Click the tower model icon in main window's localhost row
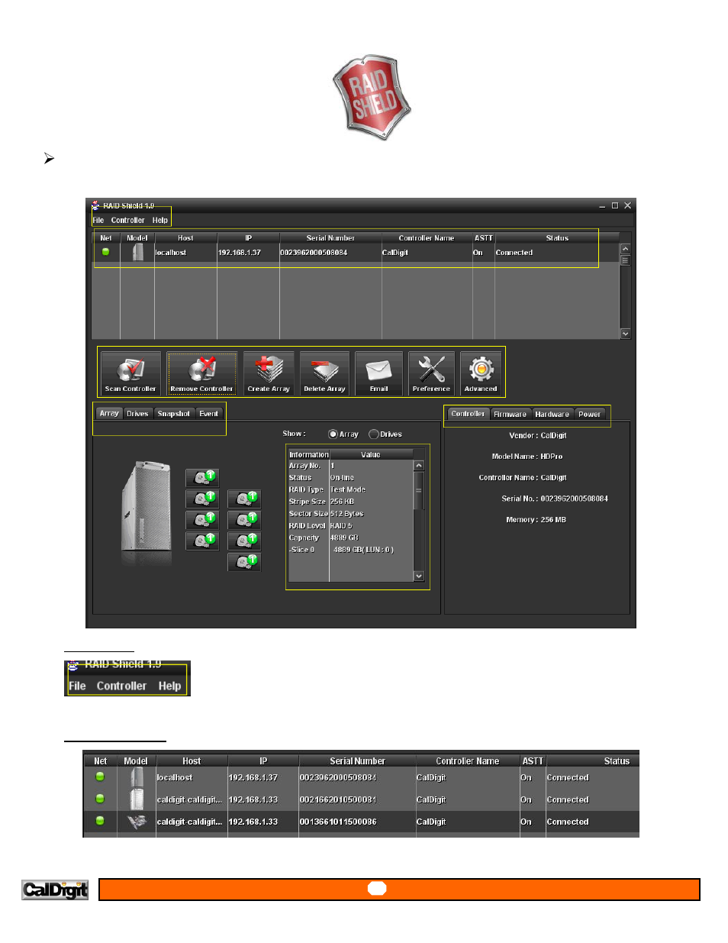Viewport: 728px width, 943px height. [x=137, y=252]
